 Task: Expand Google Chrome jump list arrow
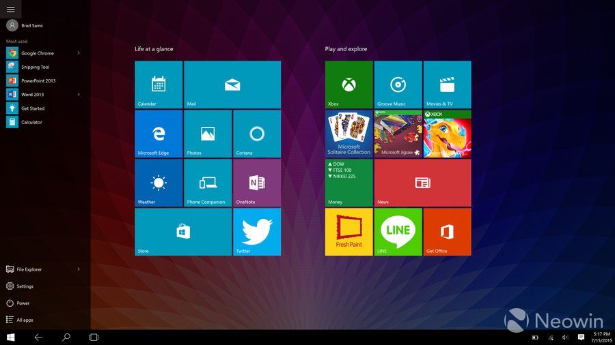pyautogui.click(x=79, y=52)
